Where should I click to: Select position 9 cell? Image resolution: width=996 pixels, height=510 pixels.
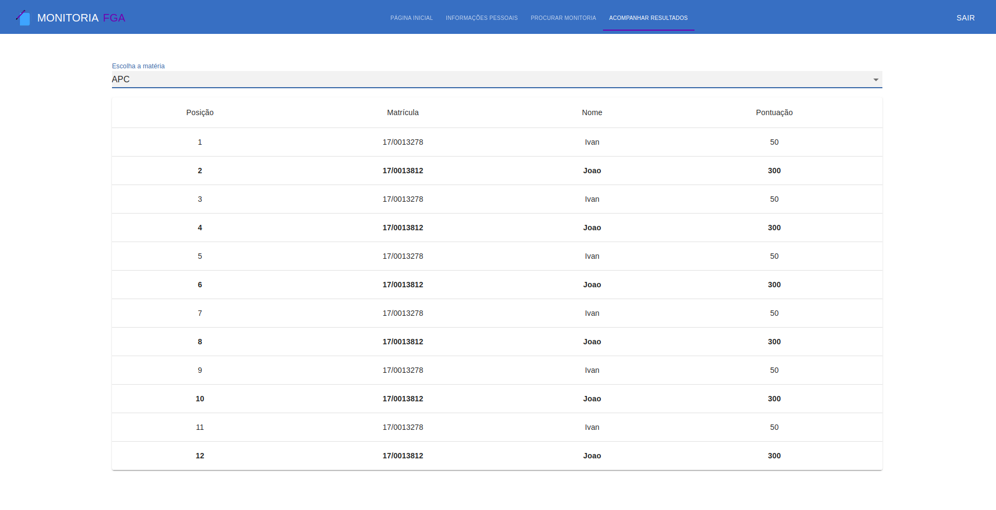200,370
